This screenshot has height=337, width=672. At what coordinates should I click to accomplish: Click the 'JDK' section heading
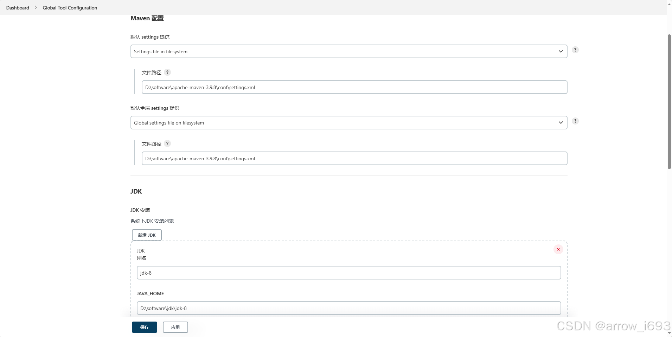pyautogui.click(x=136, y=191)
